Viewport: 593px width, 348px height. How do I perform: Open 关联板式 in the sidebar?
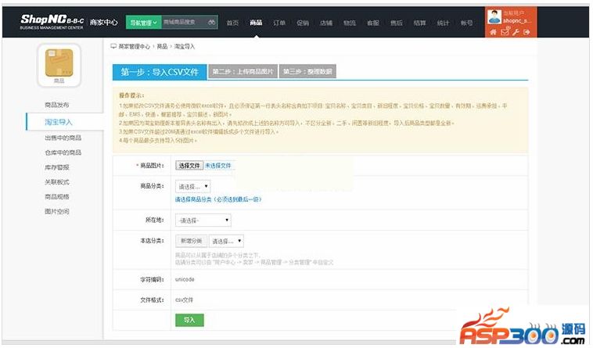tap(57, 181)
